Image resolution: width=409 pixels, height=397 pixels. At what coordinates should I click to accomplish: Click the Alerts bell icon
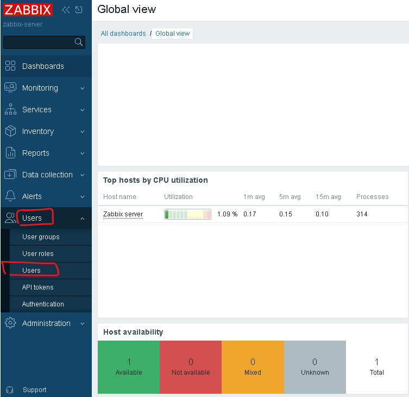10,196
